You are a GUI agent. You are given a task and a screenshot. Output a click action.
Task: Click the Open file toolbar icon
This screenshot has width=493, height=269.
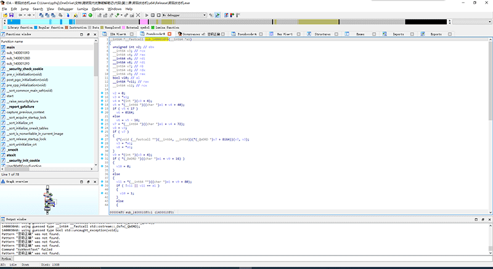[4, 15]
